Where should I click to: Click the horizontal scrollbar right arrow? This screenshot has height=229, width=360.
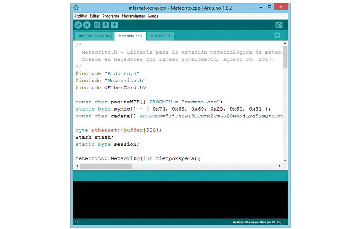coord(280,166)
